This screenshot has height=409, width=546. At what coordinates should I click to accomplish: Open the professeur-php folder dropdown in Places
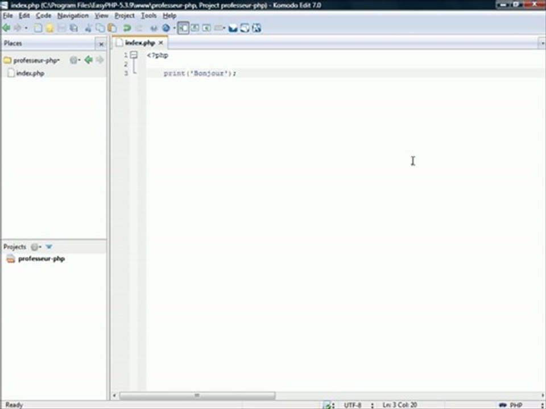(x=36, y=60)
